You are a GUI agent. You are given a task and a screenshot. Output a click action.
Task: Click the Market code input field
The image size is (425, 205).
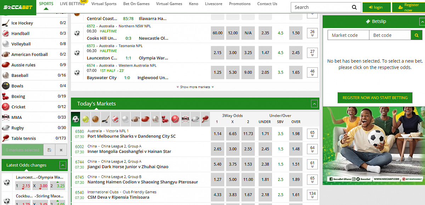[x=348, y=35]
